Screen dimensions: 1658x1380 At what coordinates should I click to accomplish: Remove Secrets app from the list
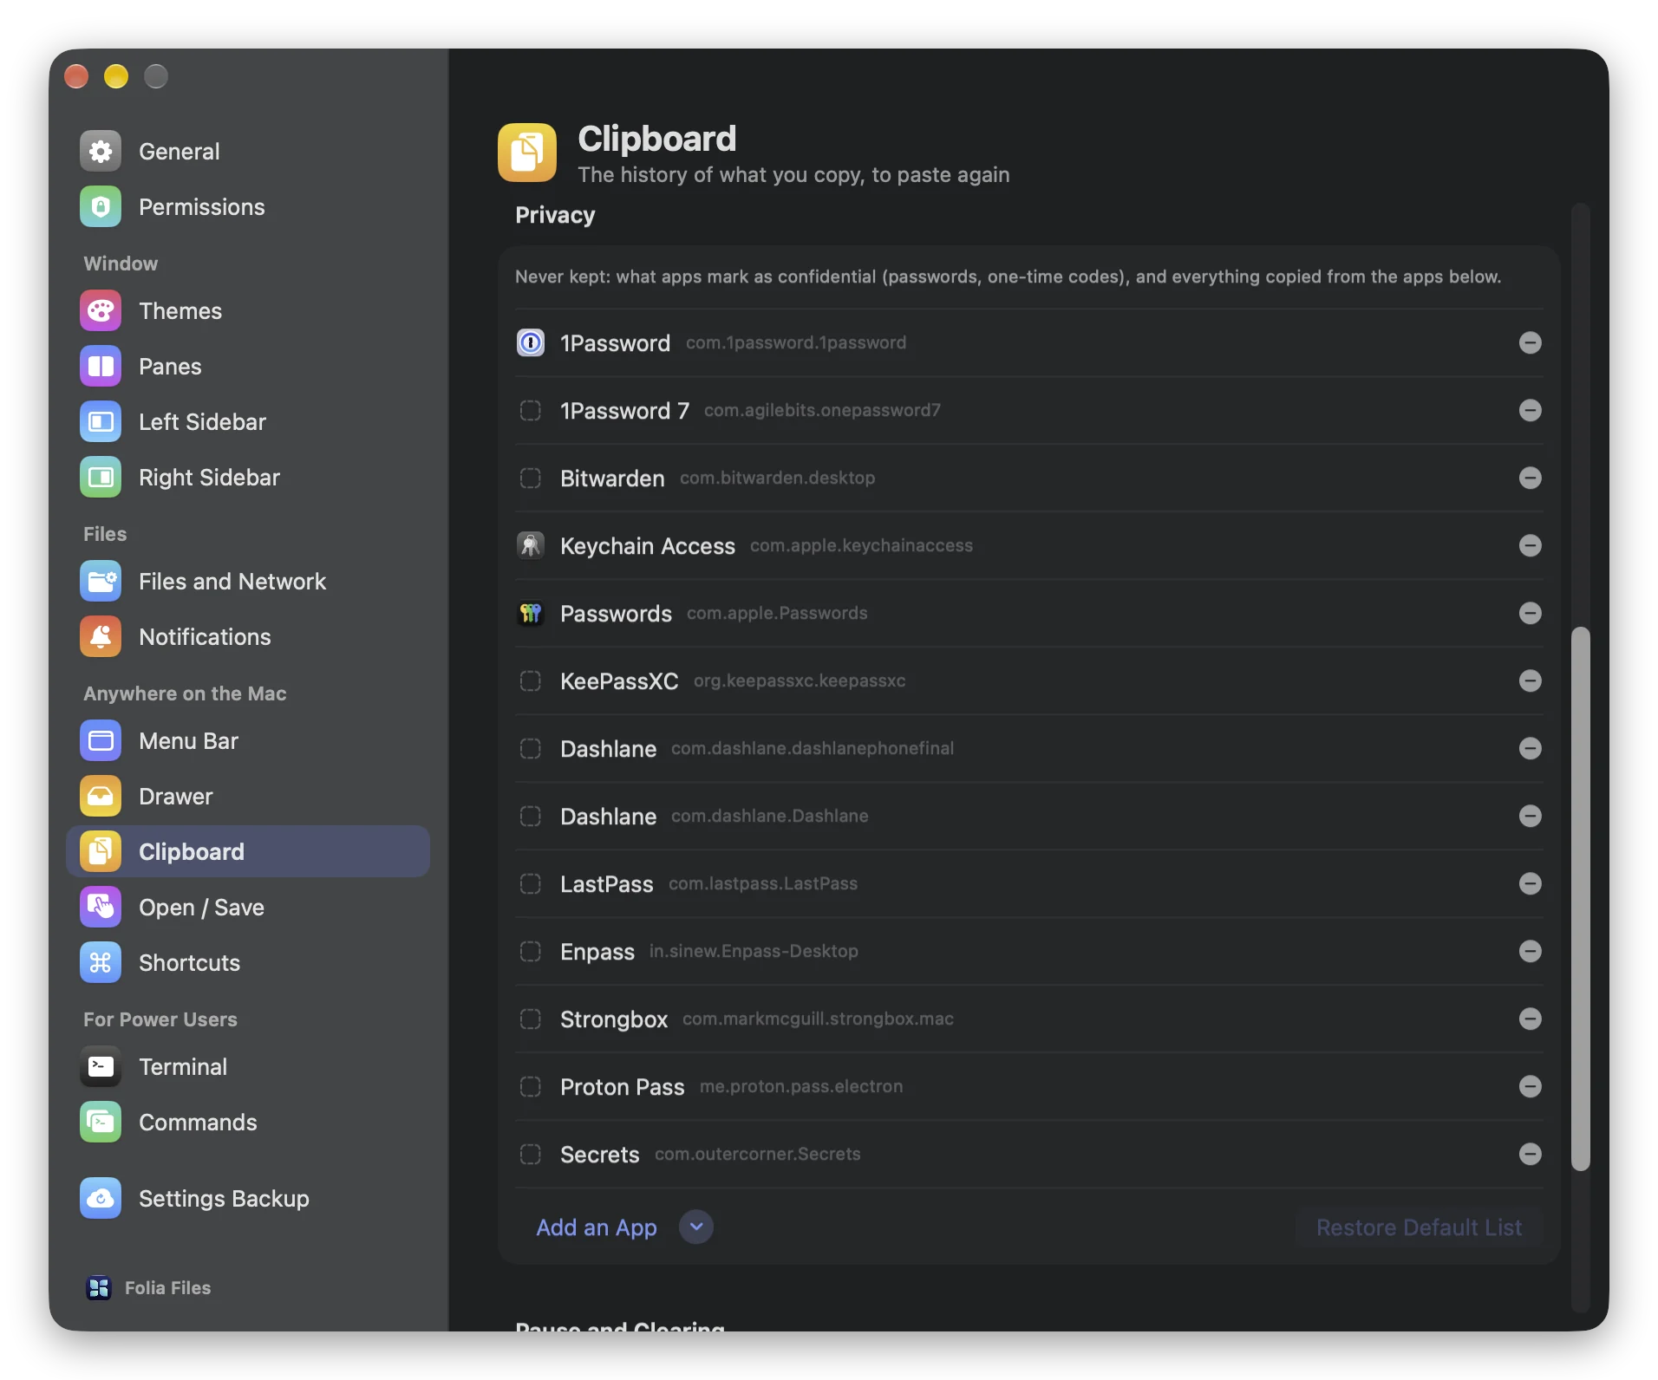(x=1531, y=1155)
